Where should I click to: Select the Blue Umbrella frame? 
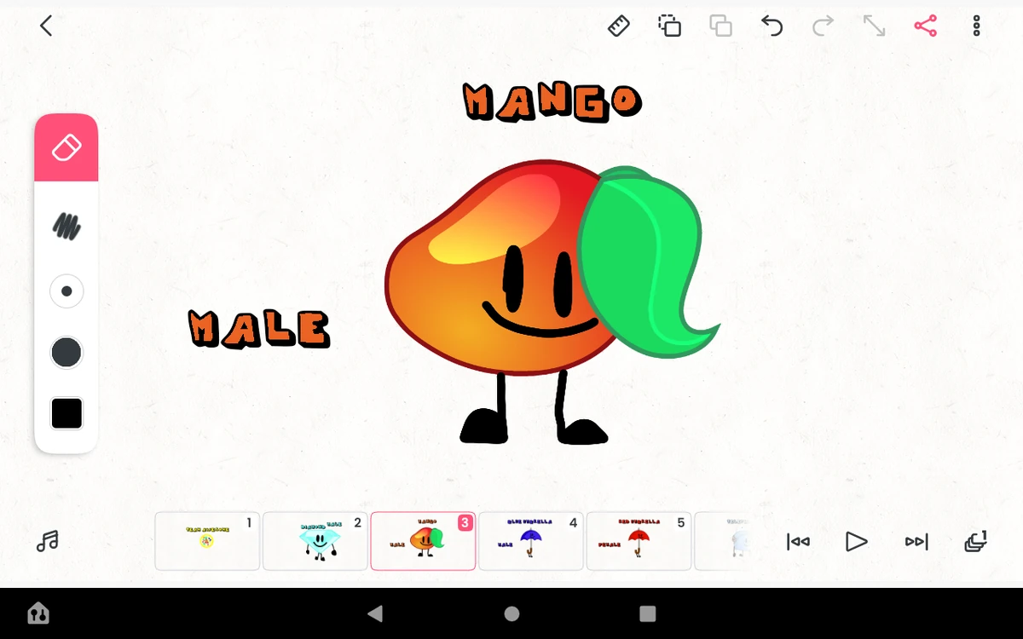[x=530, y=541]
